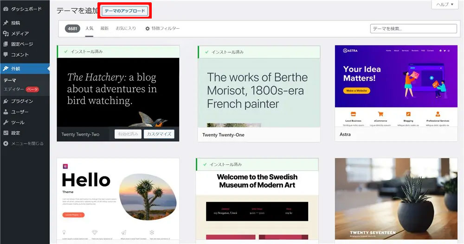Open the 特徴フィルター feature filter

(x=162, y=29)
